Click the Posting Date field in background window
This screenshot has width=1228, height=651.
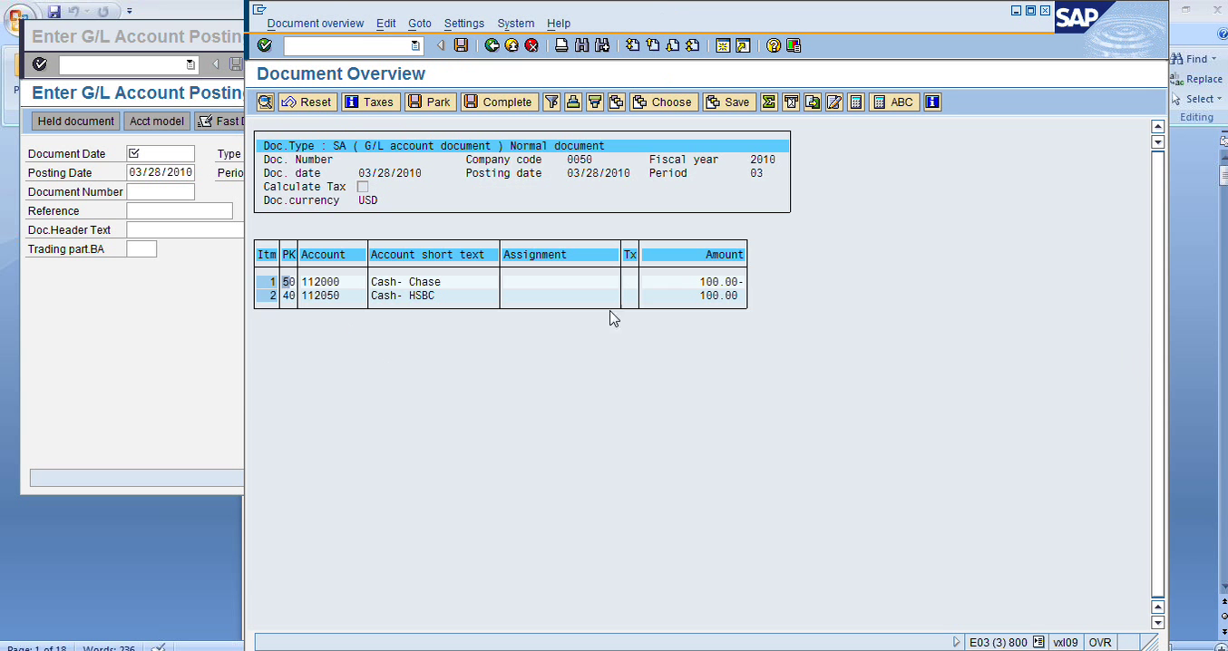(161, 172)
